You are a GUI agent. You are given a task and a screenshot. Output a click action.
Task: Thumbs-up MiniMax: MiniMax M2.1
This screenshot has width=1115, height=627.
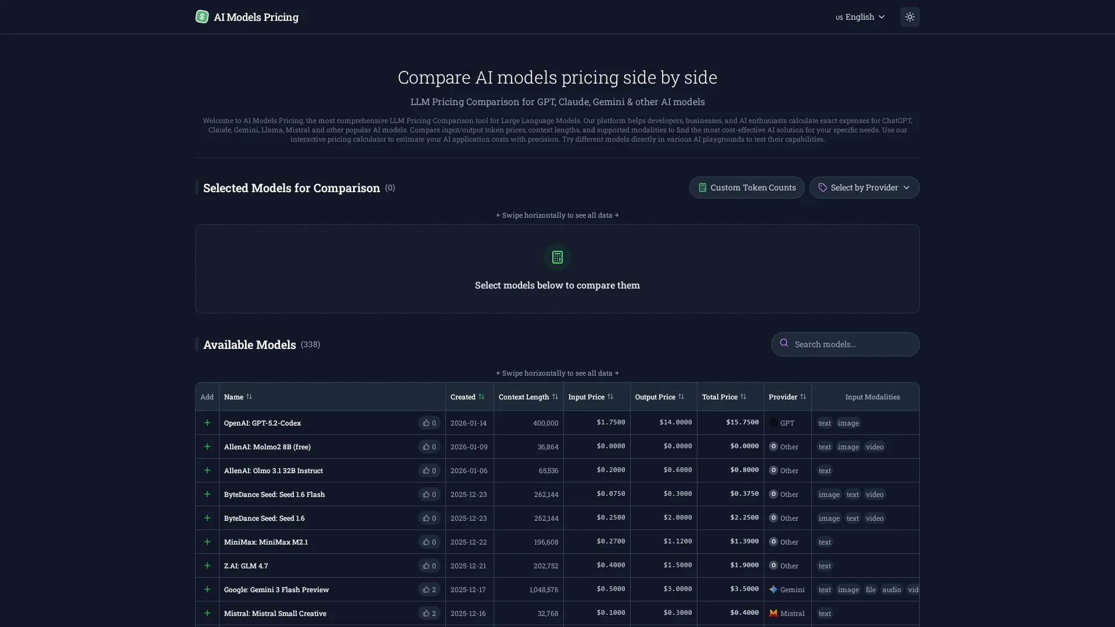pos(429,542)
